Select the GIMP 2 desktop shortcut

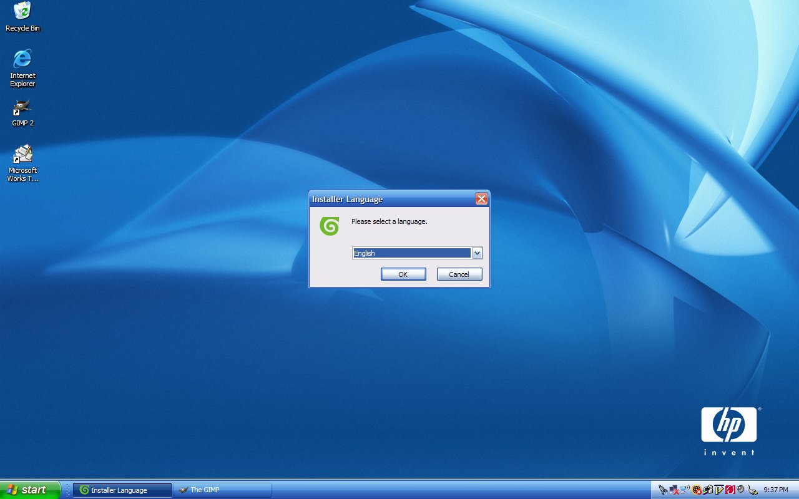(22, 113)
